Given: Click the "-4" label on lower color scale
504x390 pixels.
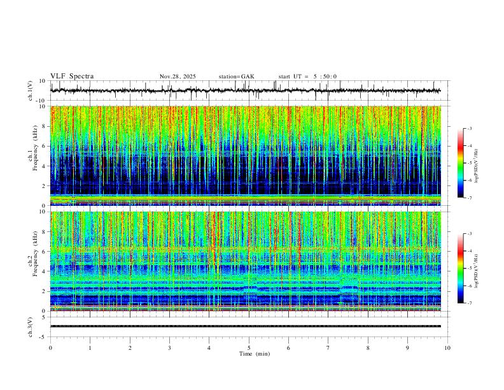Looking at the screenshot, I should coord(469,251).
